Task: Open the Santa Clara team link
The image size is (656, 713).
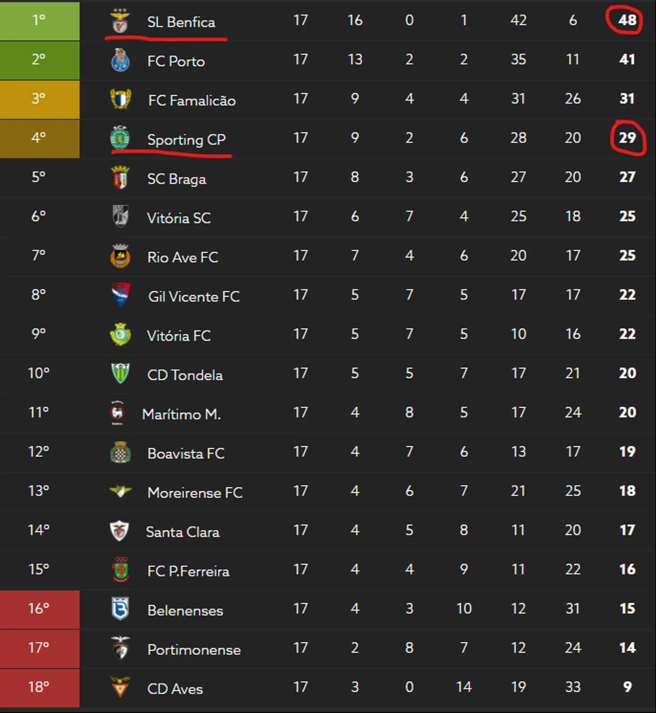Action: point(183,532)
